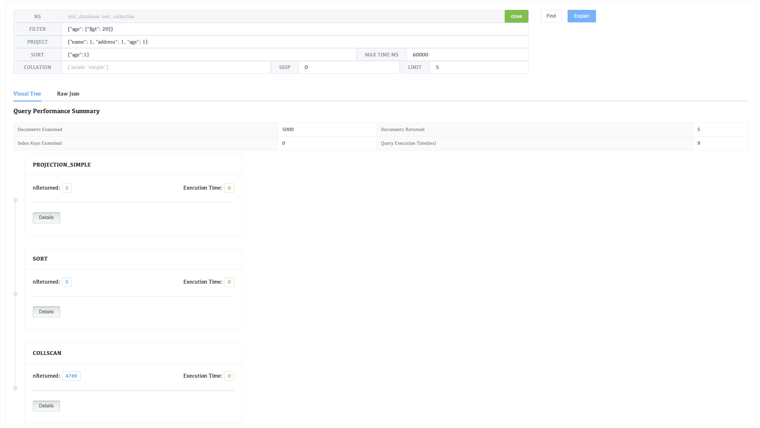Switch to the Raw Json tab
760x428 pixels.
pos(68,94)
